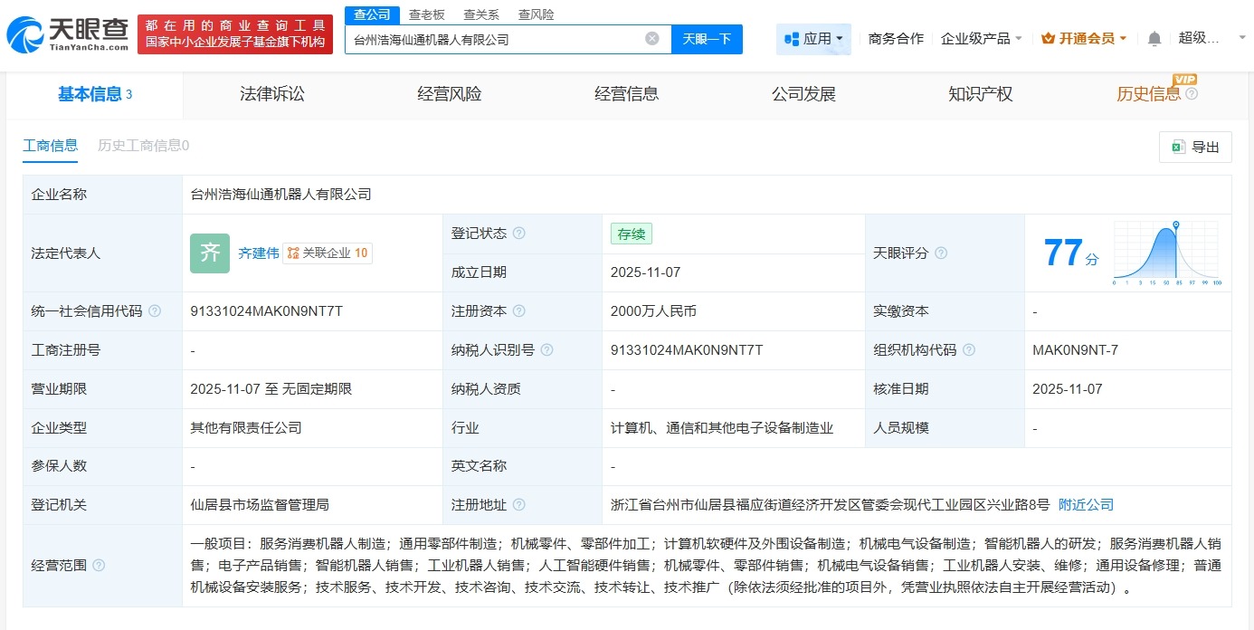The height and width of the screenshot is (630, 1254).
Task: Open the 超级 dropdown at top right
Action: 1215,38
